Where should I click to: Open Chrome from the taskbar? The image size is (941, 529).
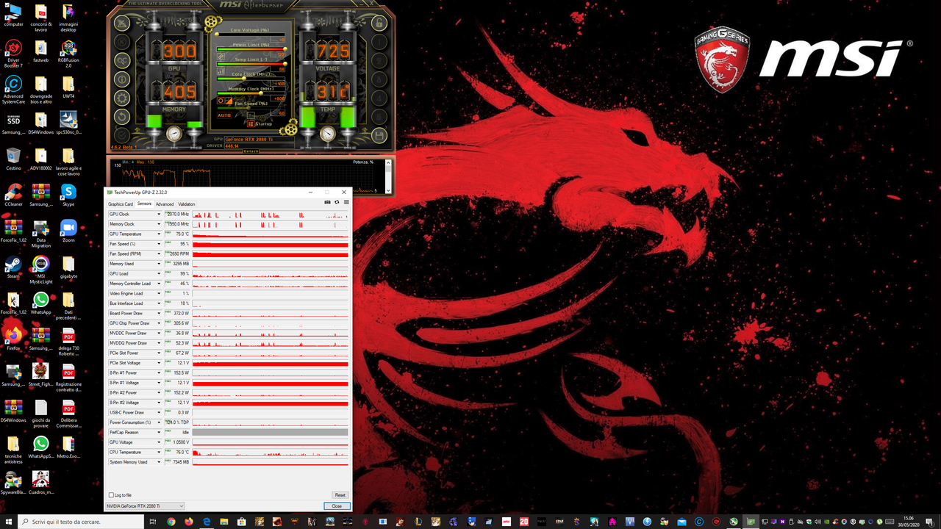(x=171, y=522)
